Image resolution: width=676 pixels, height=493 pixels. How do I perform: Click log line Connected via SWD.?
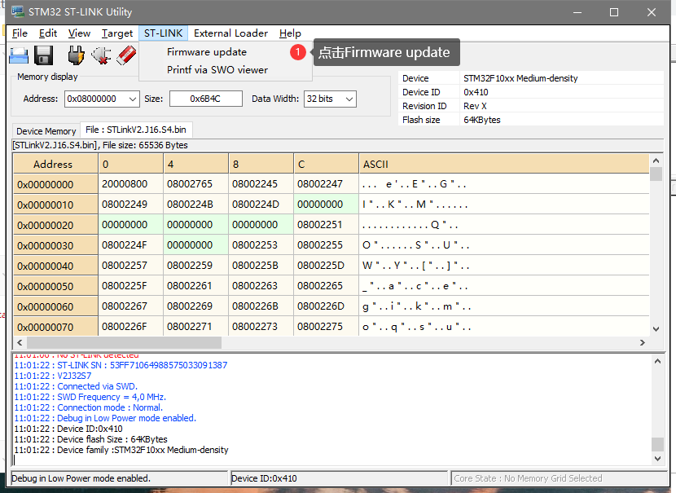76,386
